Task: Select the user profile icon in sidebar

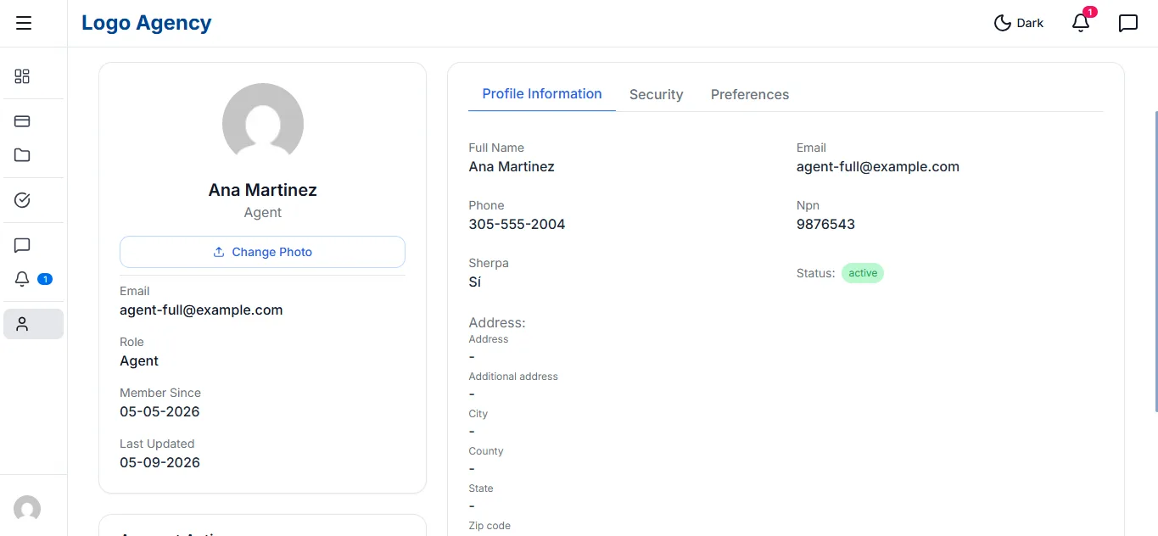Action: tap(33, 324)
